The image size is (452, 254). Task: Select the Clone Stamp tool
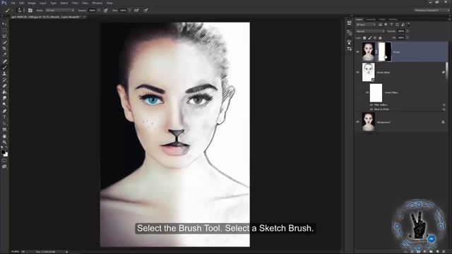pos(4,73)
